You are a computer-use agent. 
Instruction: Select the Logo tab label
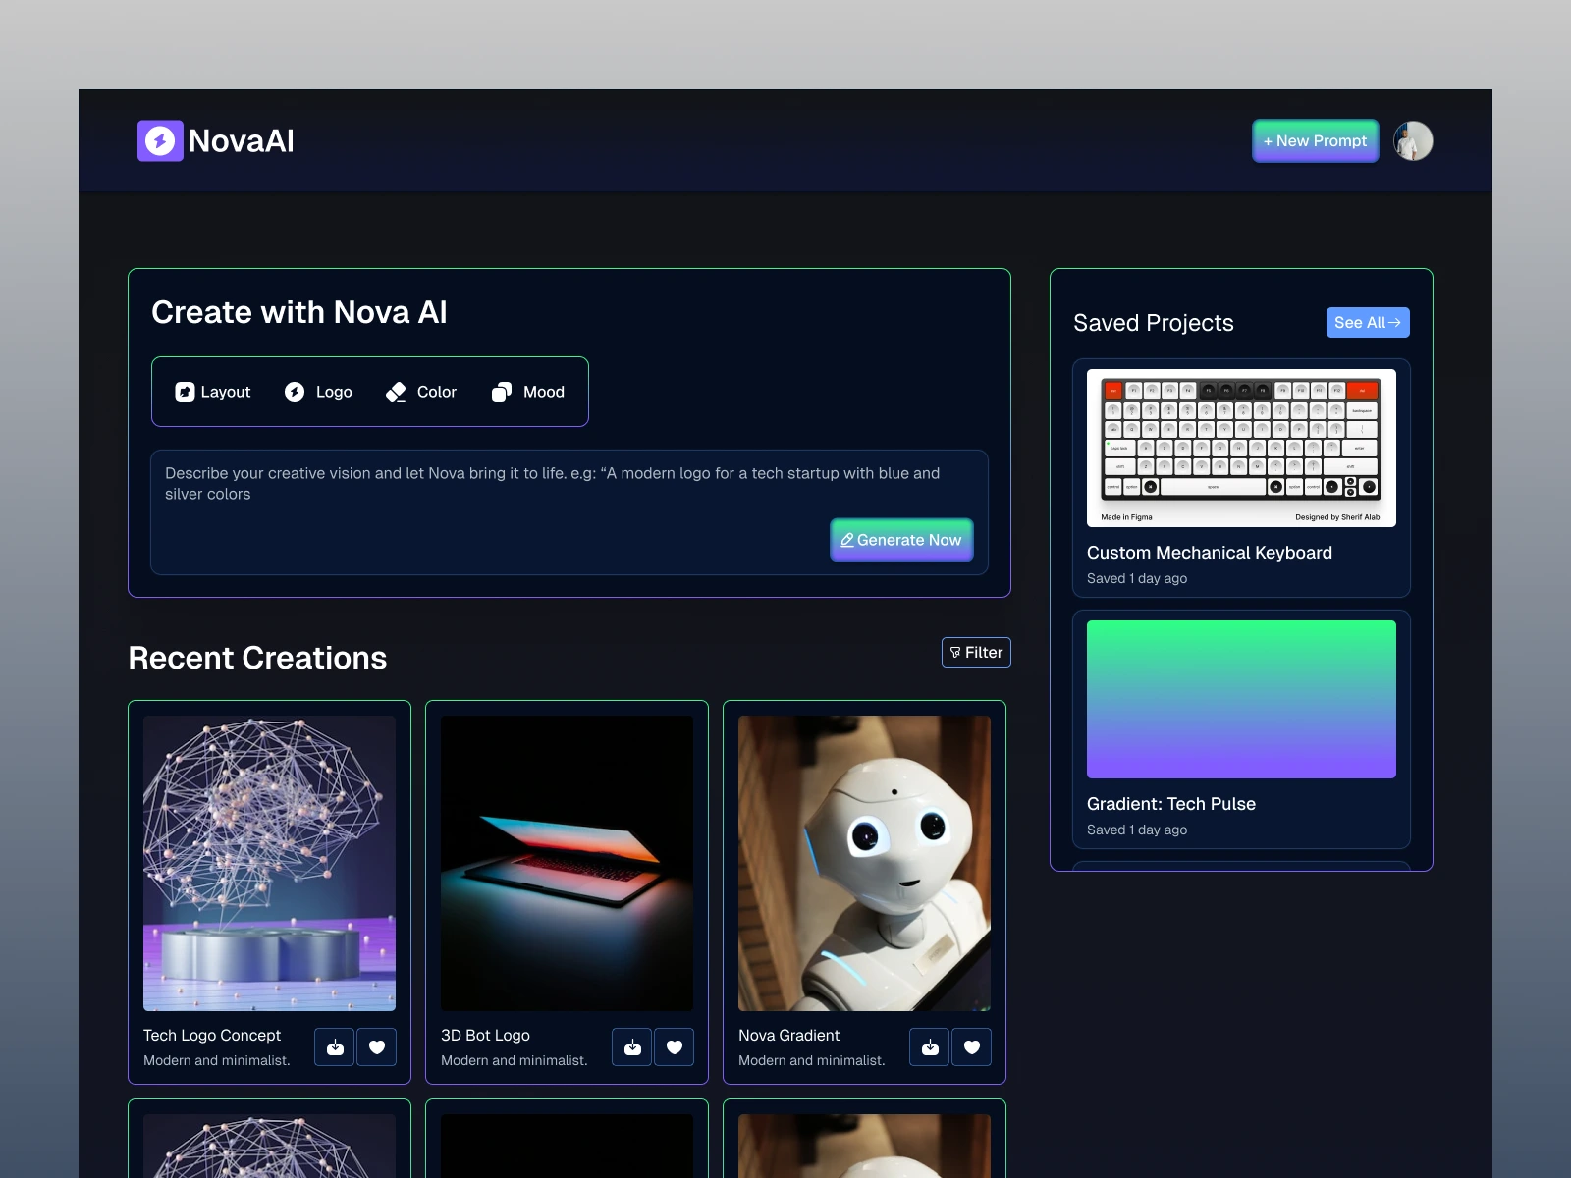[334, 392]
